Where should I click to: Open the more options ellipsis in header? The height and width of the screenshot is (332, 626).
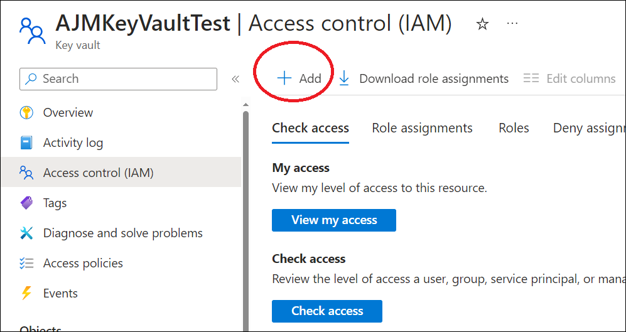tap(512, 24)
